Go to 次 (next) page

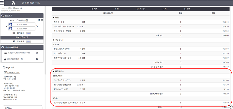click(x=164, y=9)
